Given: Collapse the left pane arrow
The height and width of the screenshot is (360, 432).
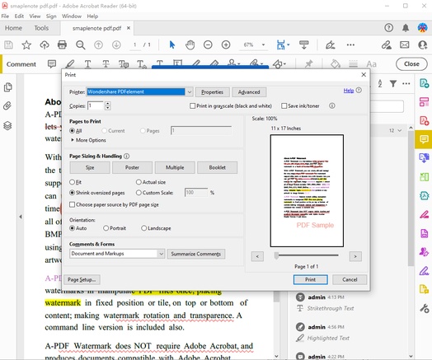Looking at the screenshot, I should click(x=21, y=217).
